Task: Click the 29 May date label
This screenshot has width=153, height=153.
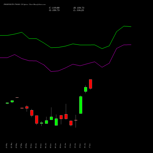Action: [26, 146]
